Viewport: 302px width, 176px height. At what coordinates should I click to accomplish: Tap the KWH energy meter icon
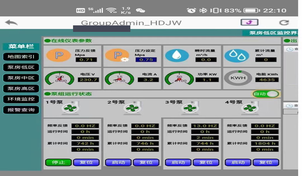click(238, 78)
